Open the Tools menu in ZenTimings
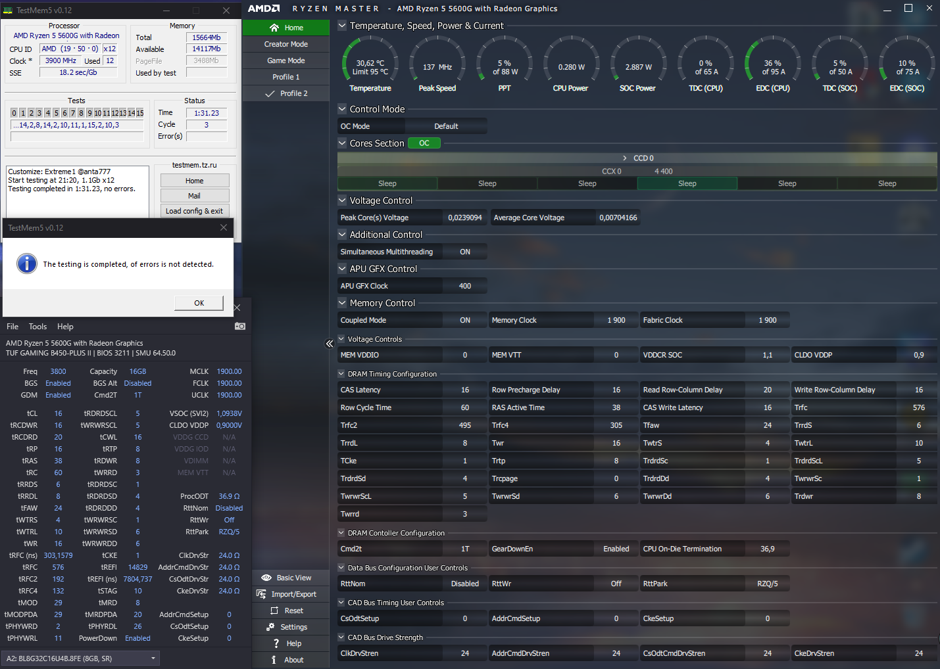940x669 pixels. 37,327
